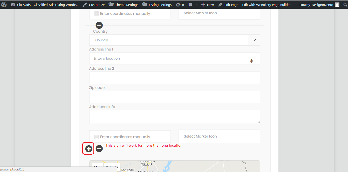Expand the Country list with the chevron arrow

[x=254, y=40]
